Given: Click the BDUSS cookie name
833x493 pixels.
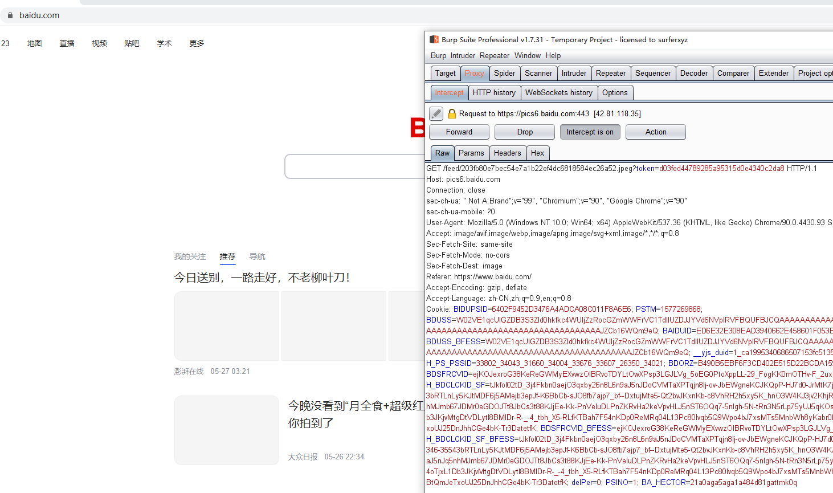Looking at the screenshot, I should [439, 320].
